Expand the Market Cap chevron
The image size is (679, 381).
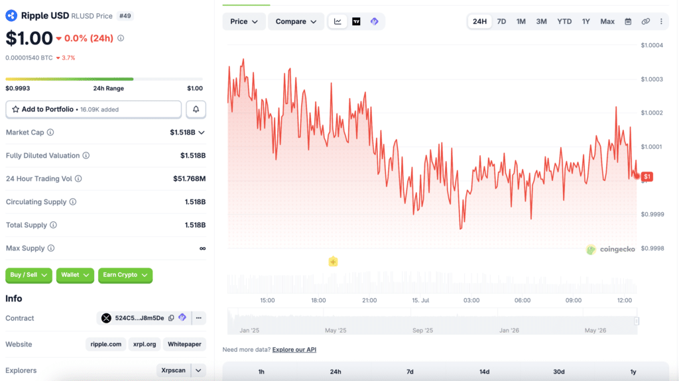coord(202,133)
